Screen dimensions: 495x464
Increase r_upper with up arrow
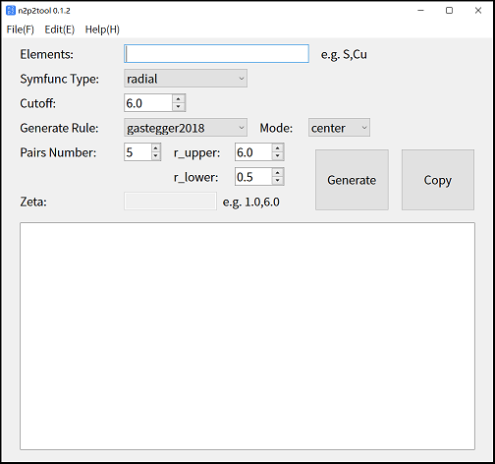278,148
